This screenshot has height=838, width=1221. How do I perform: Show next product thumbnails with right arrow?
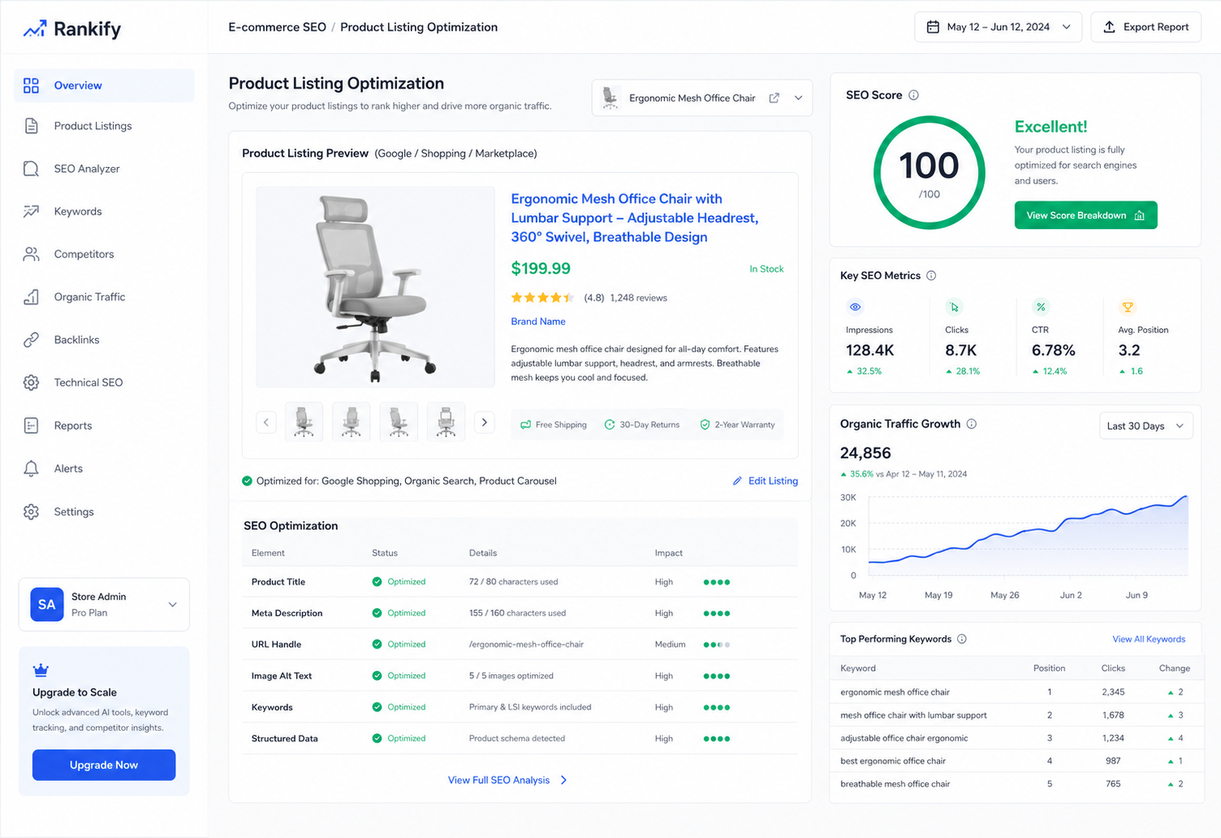[x=484, y=422]
